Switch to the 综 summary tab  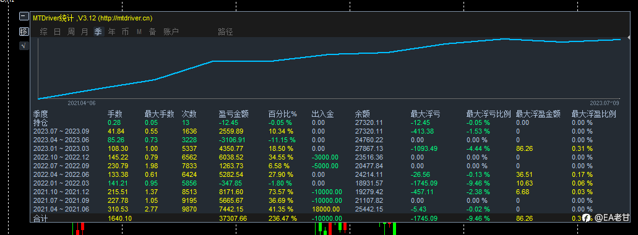pyautogui.click(x=43, y=32)
